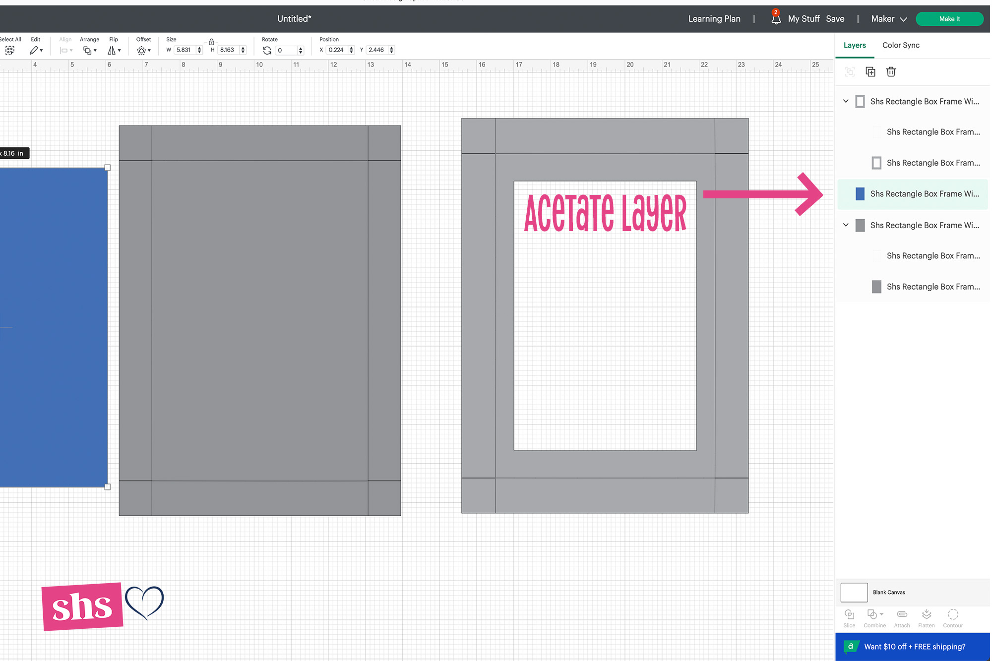This screenshot has width=992, height=661.
Task: Open the Maker machine menu
Action: 888,18
